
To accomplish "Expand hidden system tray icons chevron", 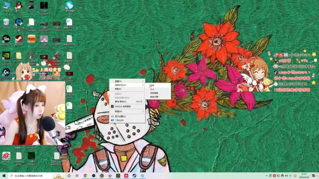I will tap(266, 176).
